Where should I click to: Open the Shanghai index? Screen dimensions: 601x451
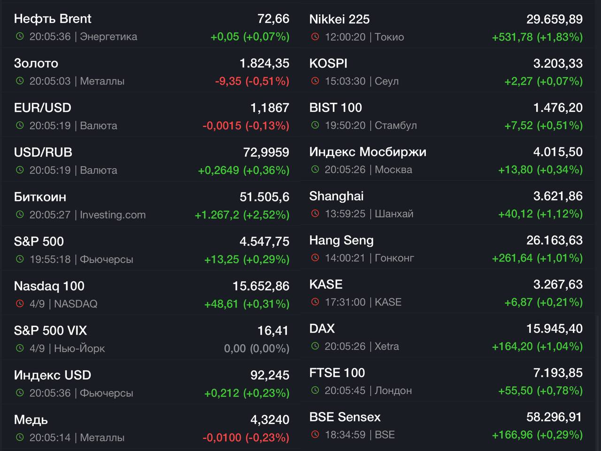337,196
